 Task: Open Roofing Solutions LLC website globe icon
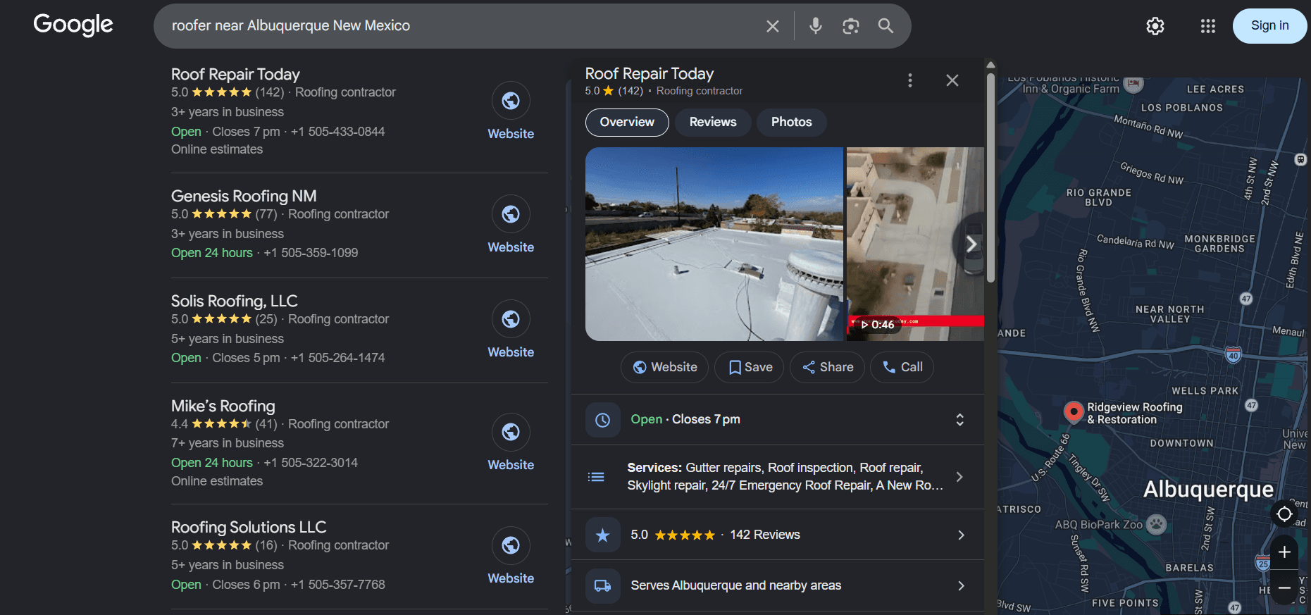coord(511,545)
